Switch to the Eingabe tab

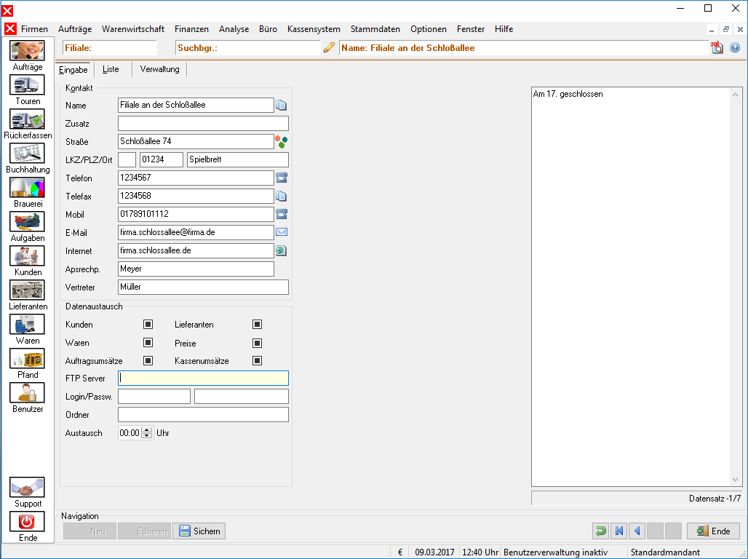pyautogui.click(x=73, y=70)
